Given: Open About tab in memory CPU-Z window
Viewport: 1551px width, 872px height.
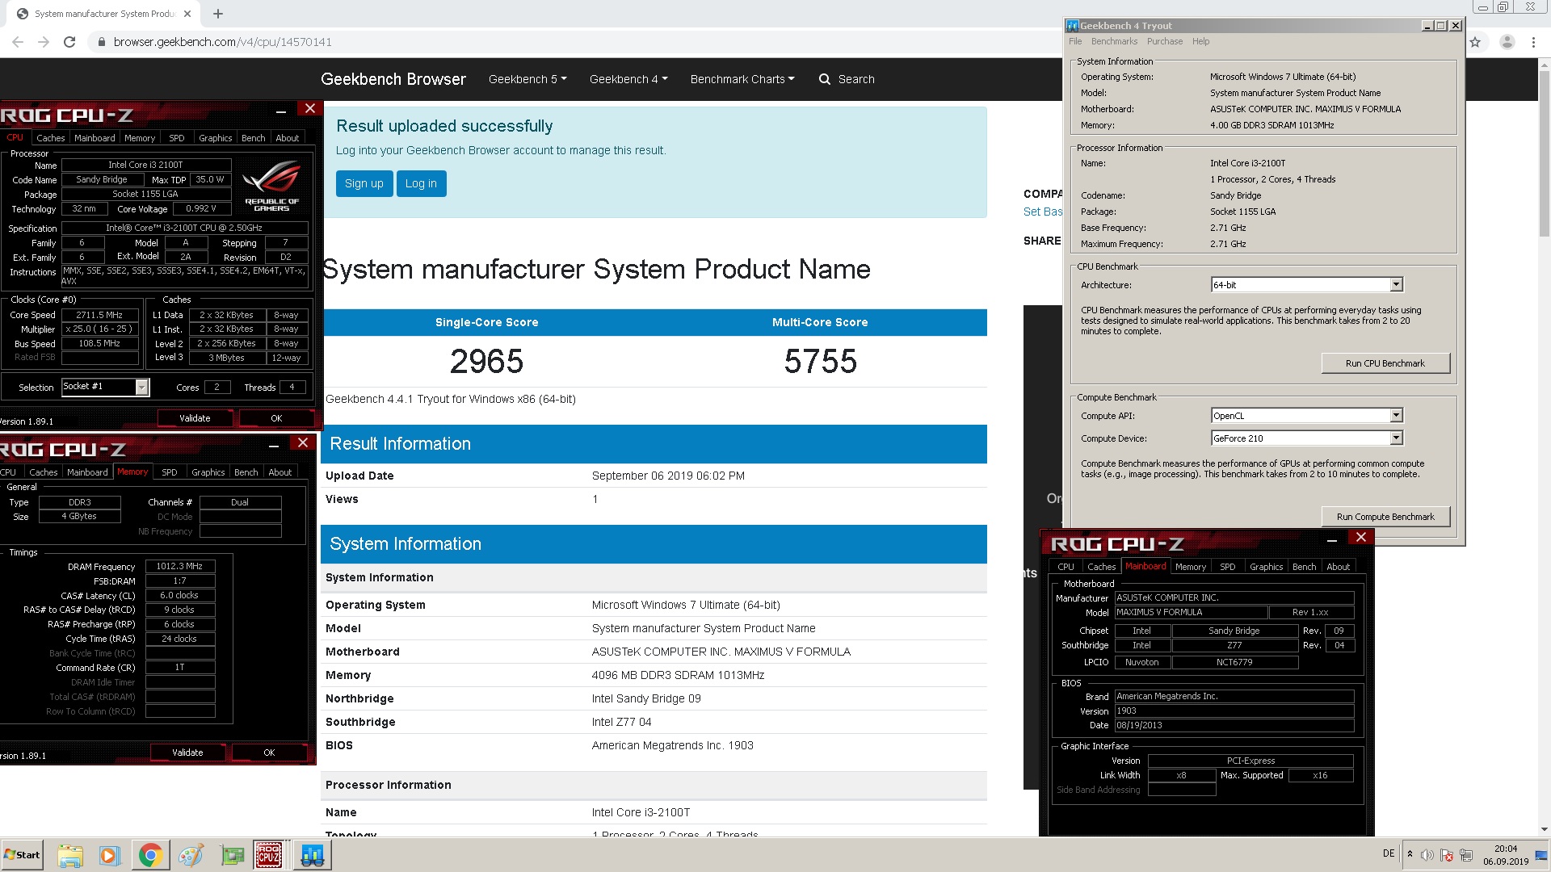Looking at the screenshot, I should pos(280,472).
